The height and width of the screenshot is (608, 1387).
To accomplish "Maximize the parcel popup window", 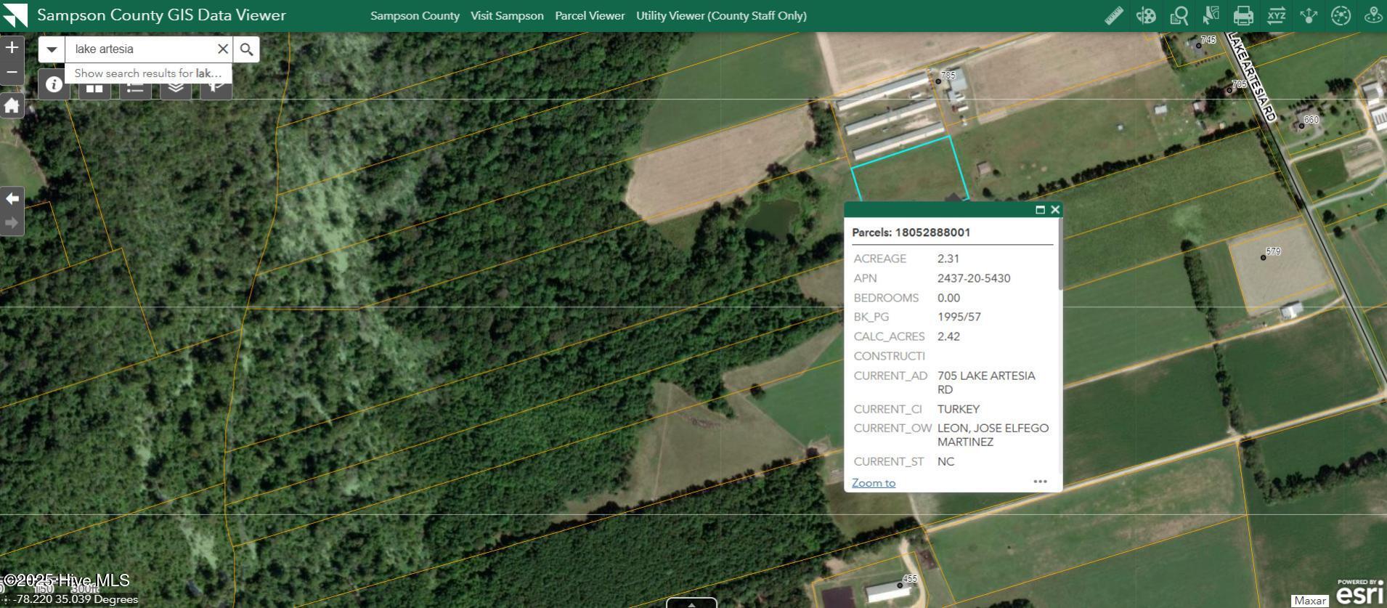I will coord(1040,210).
